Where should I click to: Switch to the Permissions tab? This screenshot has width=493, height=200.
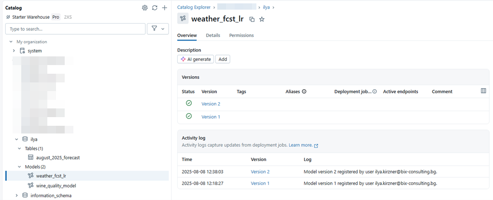(x=241, y=36)
